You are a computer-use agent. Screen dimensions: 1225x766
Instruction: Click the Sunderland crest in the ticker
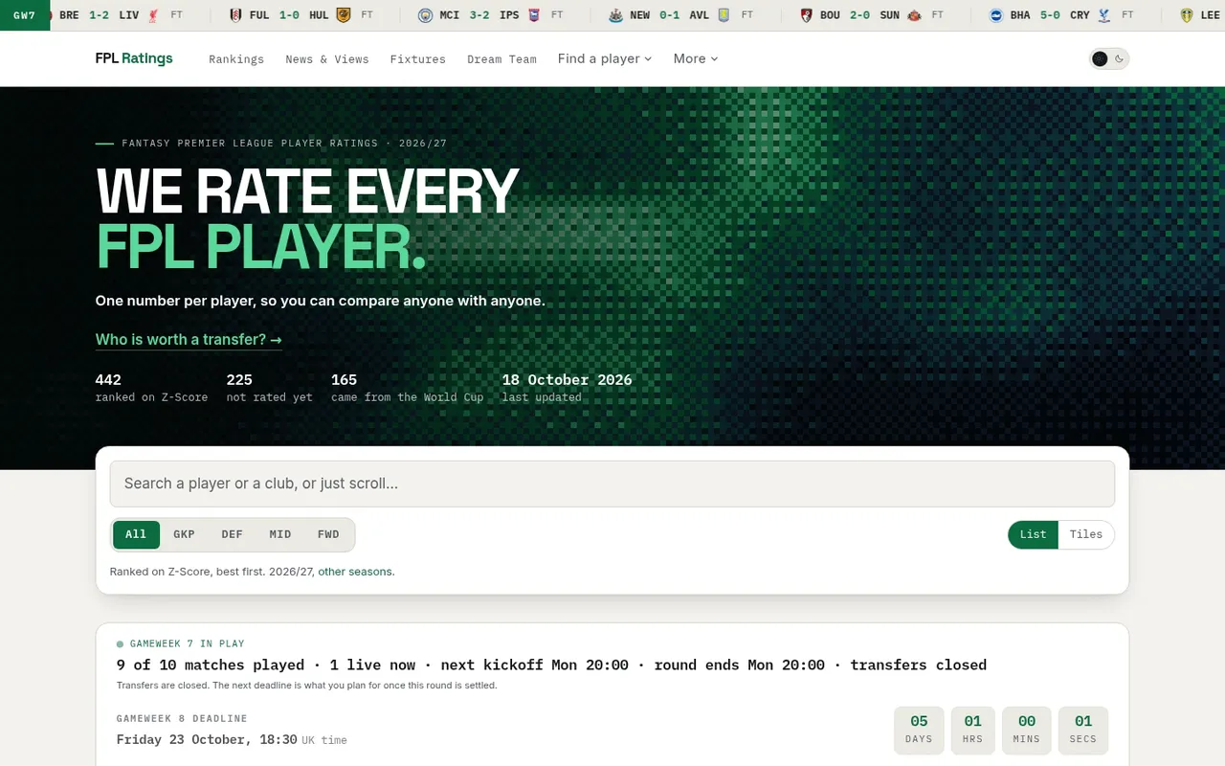[914, 15]
